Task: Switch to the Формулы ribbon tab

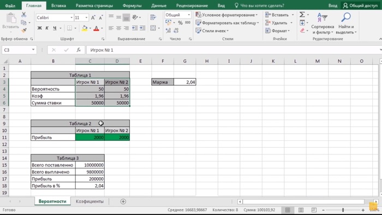Action: tap(132, 5)
